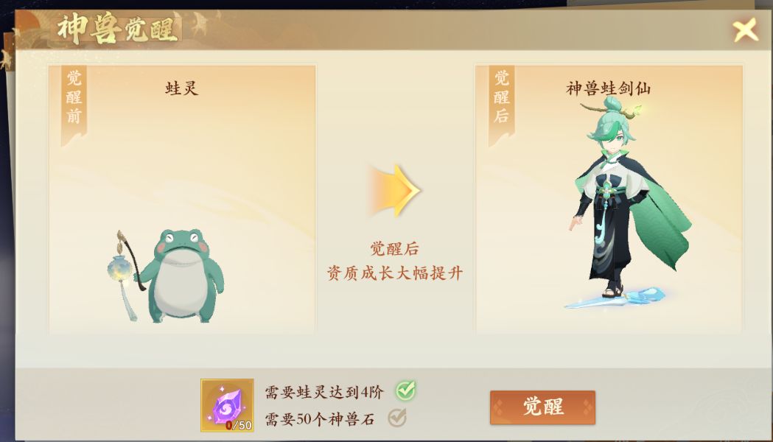Click the 0/50 stone count indicator

[x=239, y=425]
